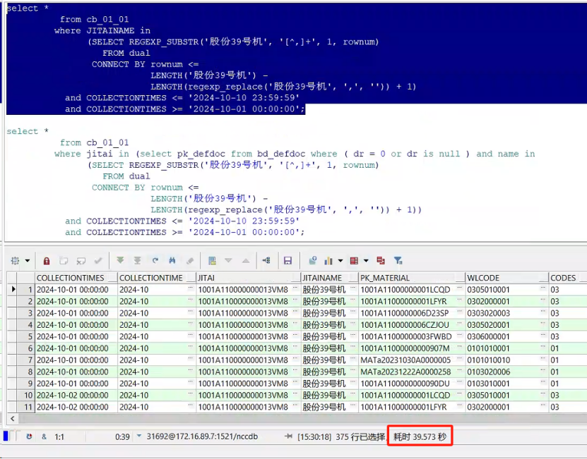
Task: Select row number 1 in result grid
Action: pyautogui.click(x=26, y=290)
